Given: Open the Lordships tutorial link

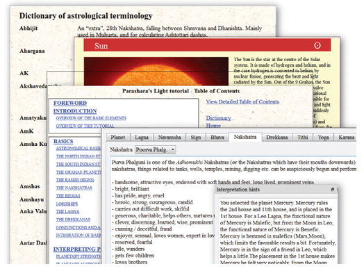Looking at the screenshot, I should [67, 204].
